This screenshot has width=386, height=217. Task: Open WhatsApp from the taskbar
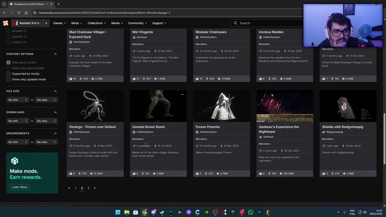click(x=251, y=212)
